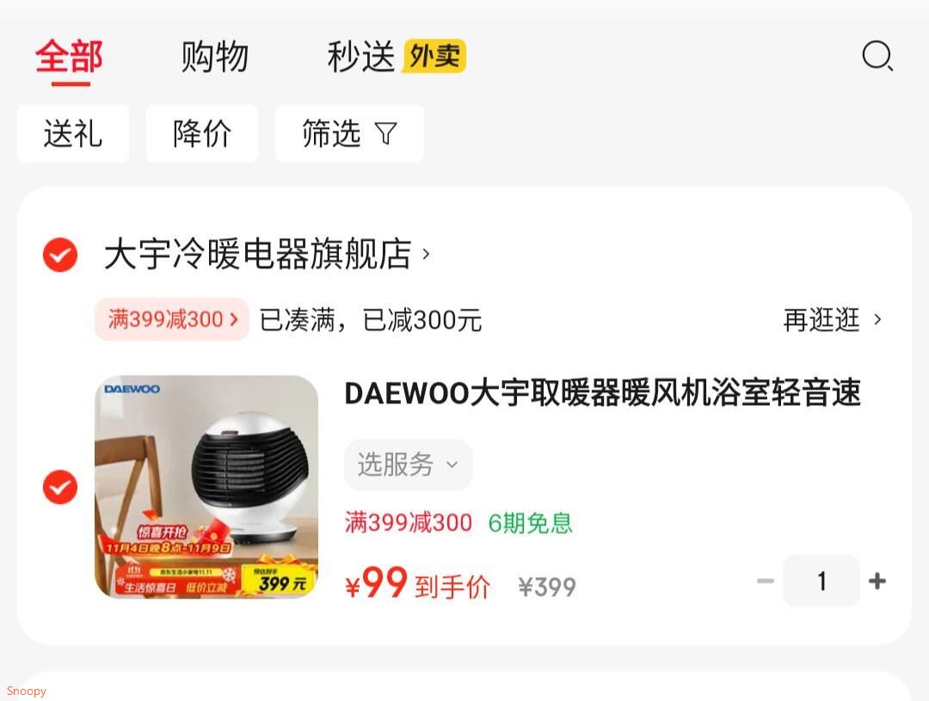The width and height of the screenshot is (929, 701).
Task: Select the 全部 tab
Action: point(70,57)
